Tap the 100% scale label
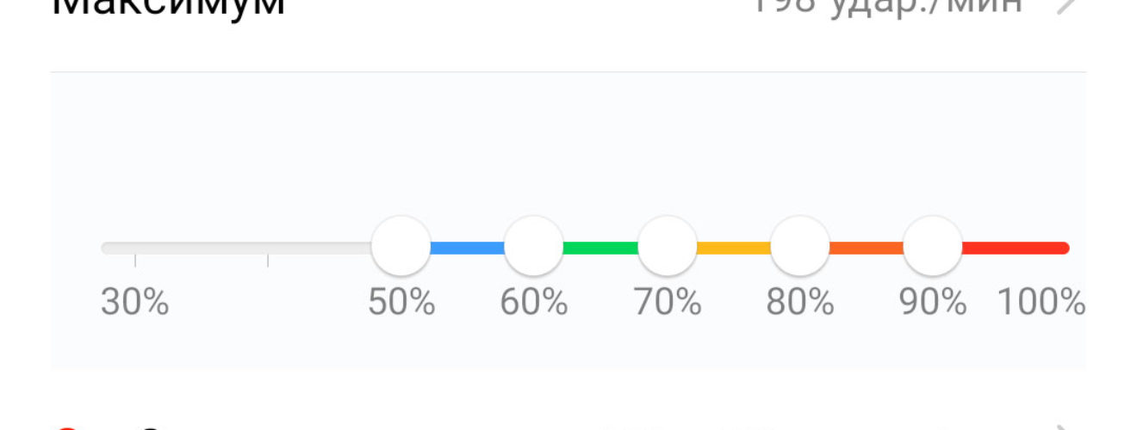 (x=1041, y=302)
